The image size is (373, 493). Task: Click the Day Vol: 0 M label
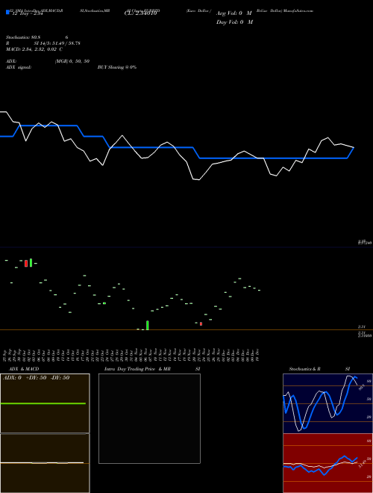pos(234,22)
